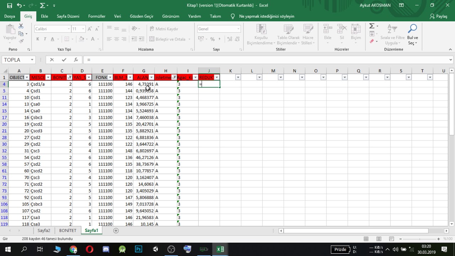Viewport: 455px width, 256px height.
Task: Toggle Underline (A) formatting
Action: coord(52,39)
